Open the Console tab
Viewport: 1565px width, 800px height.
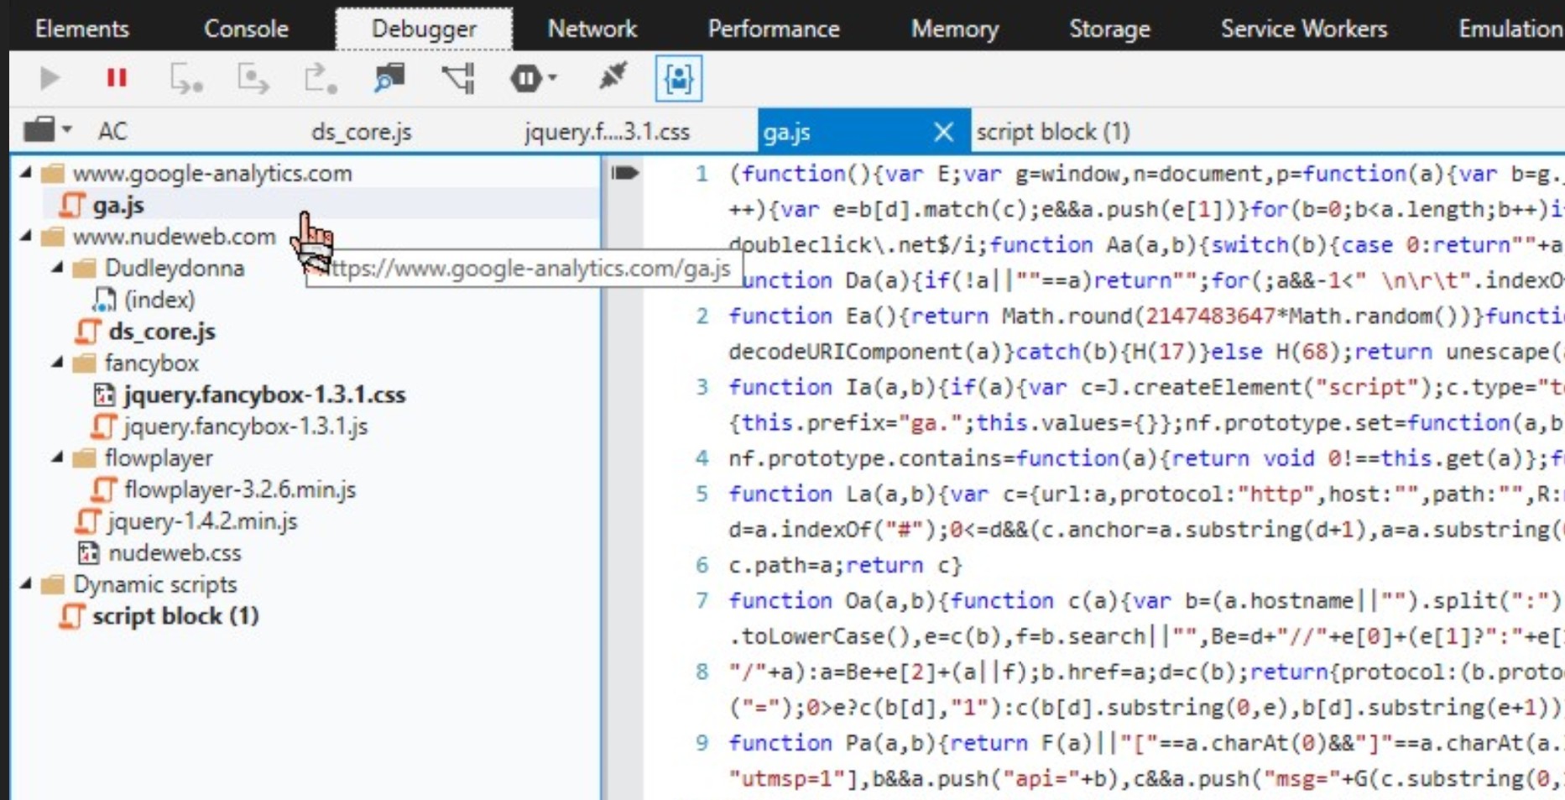point(246,29)
